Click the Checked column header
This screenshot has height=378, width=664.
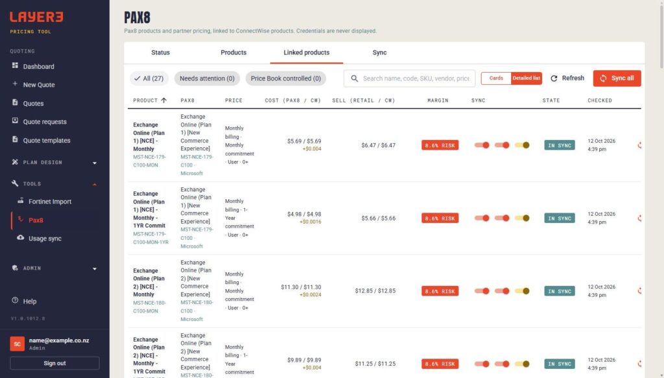pyautogui.click(x=600, y=100)
